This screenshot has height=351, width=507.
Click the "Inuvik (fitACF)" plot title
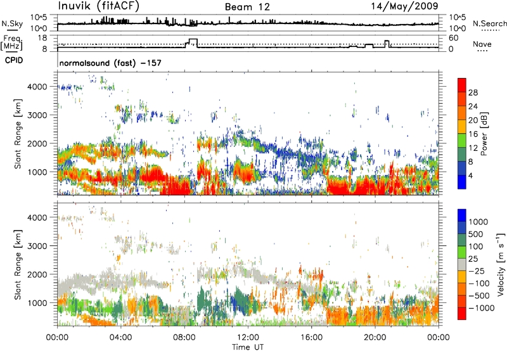click(99, 6)
